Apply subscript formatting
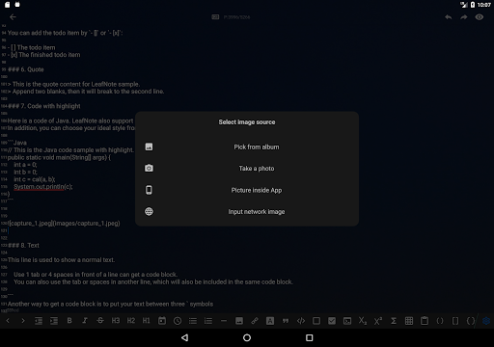This screenshot has height=347, width=494. (363, 321)
